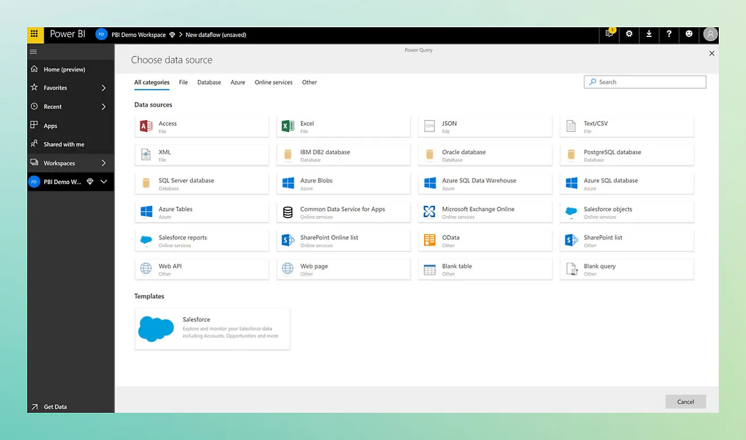The image size is (746, 440).
Task: Switch to the Online services tab
Action: point(273,82)
